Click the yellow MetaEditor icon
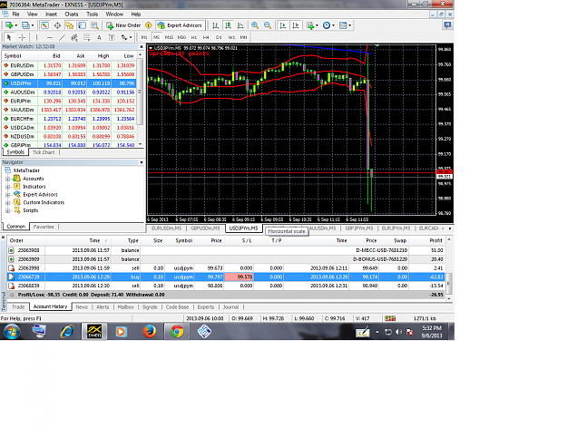567x427 pixels. pyautogui.click(x=148, y=25)
